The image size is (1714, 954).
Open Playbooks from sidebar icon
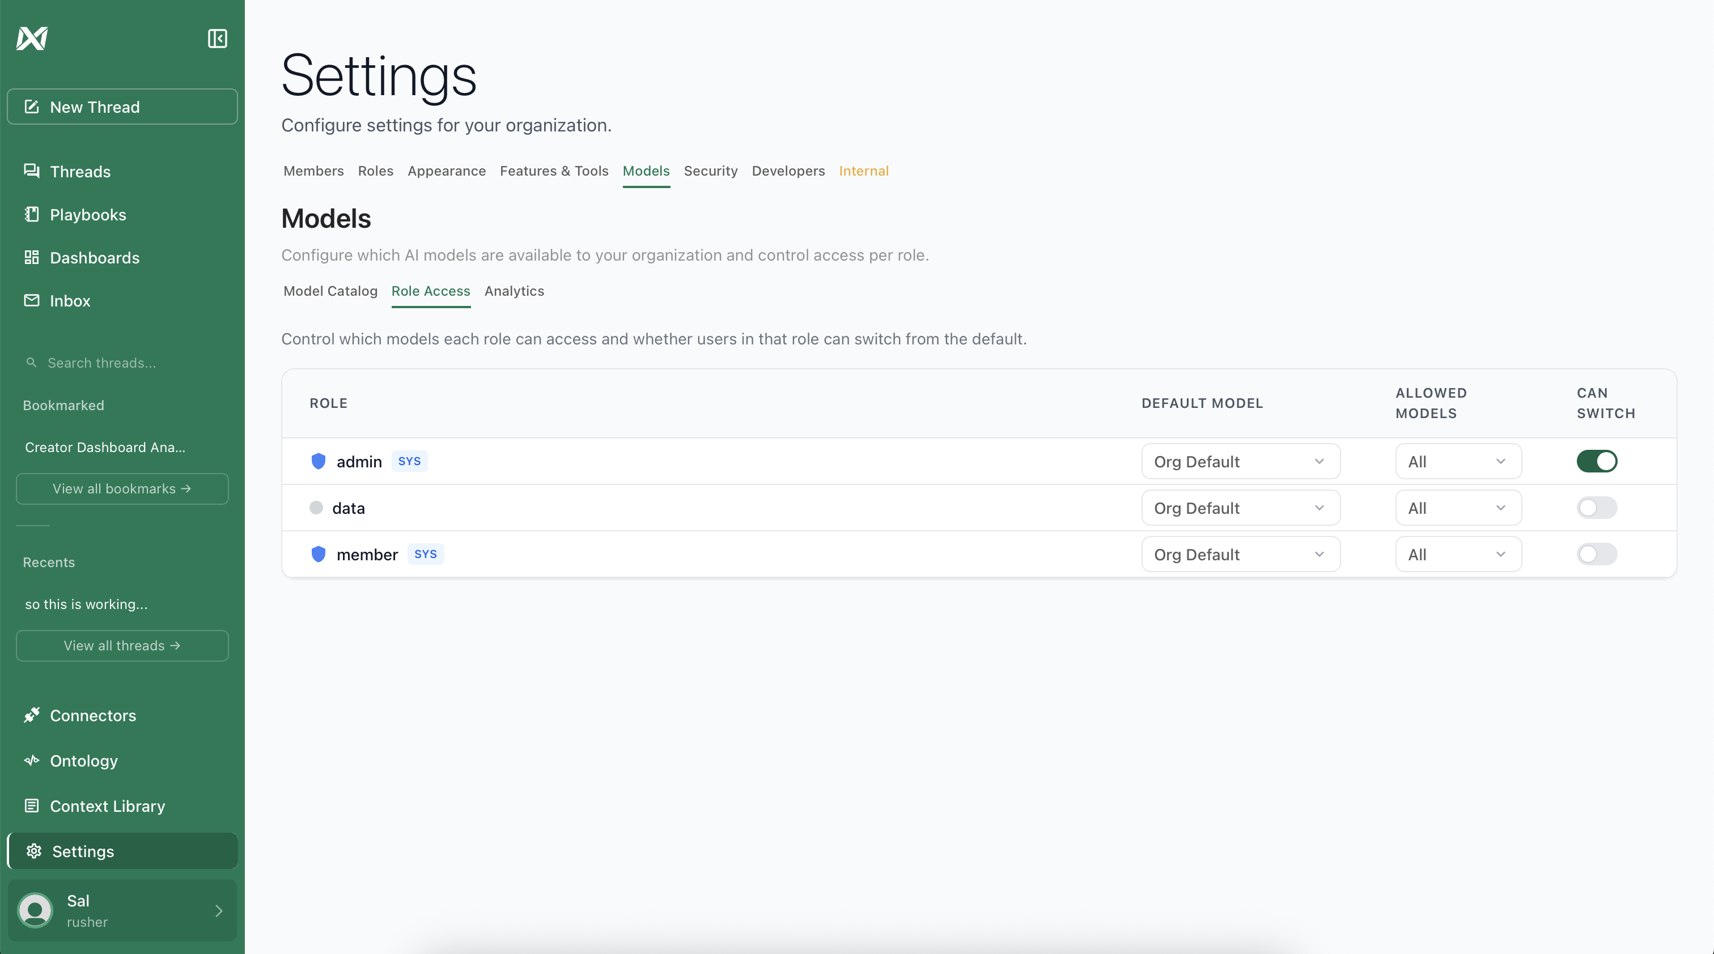[31, 214]
